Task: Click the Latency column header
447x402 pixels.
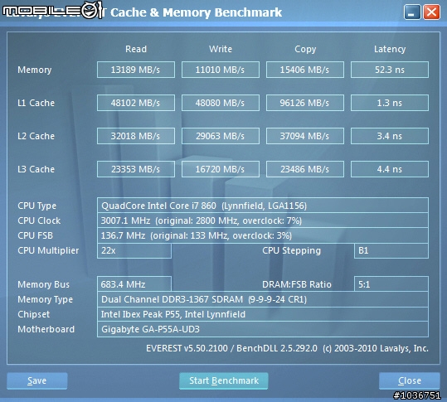Action: pyautogui.click(x=390, y=49)
